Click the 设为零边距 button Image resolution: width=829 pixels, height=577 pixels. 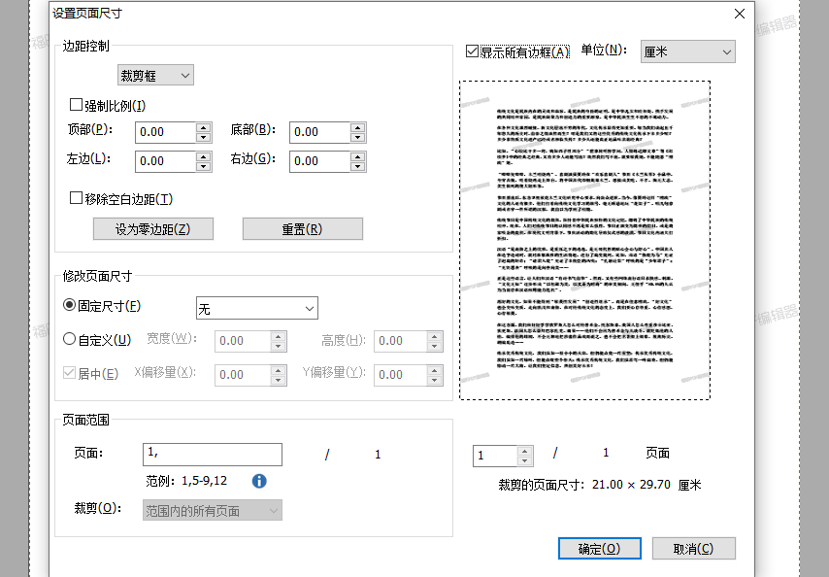153,228
